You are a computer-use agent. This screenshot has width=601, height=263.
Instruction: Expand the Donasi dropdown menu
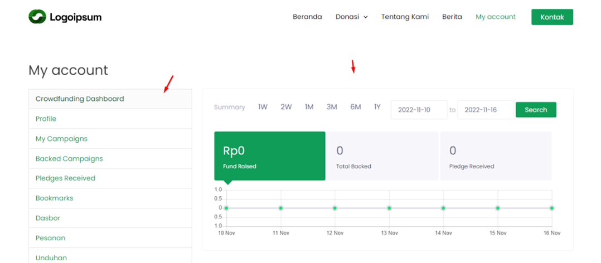pyautogui.click(x=351, y=17)
